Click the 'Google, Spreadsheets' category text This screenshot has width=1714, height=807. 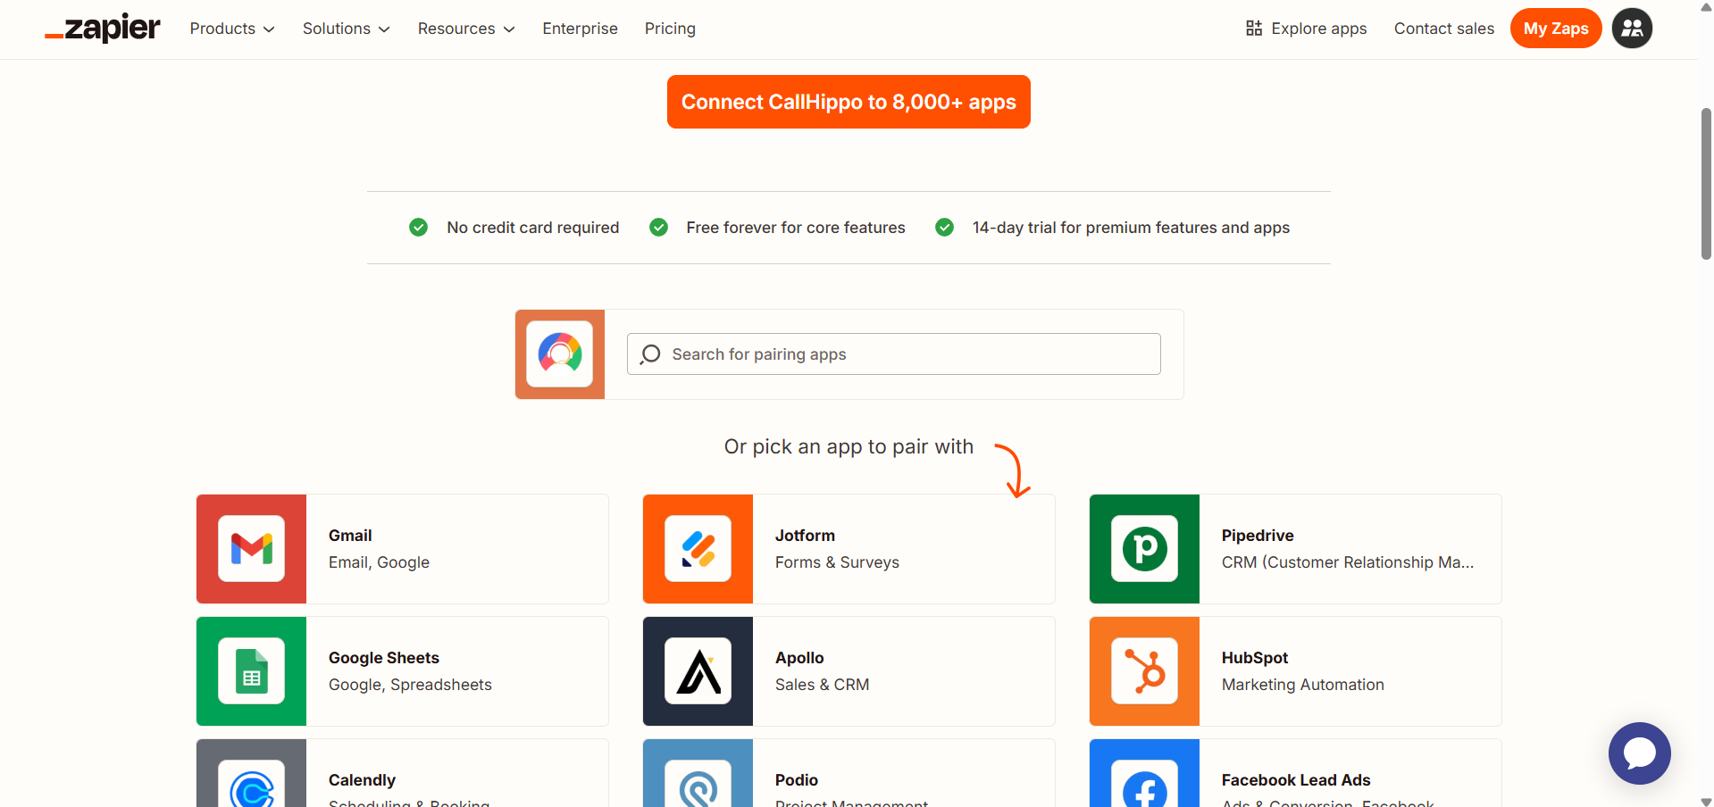point(410,685)
